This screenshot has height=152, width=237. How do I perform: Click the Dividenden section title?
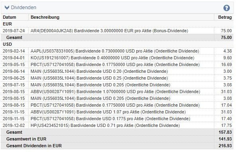tap(24, 8)
